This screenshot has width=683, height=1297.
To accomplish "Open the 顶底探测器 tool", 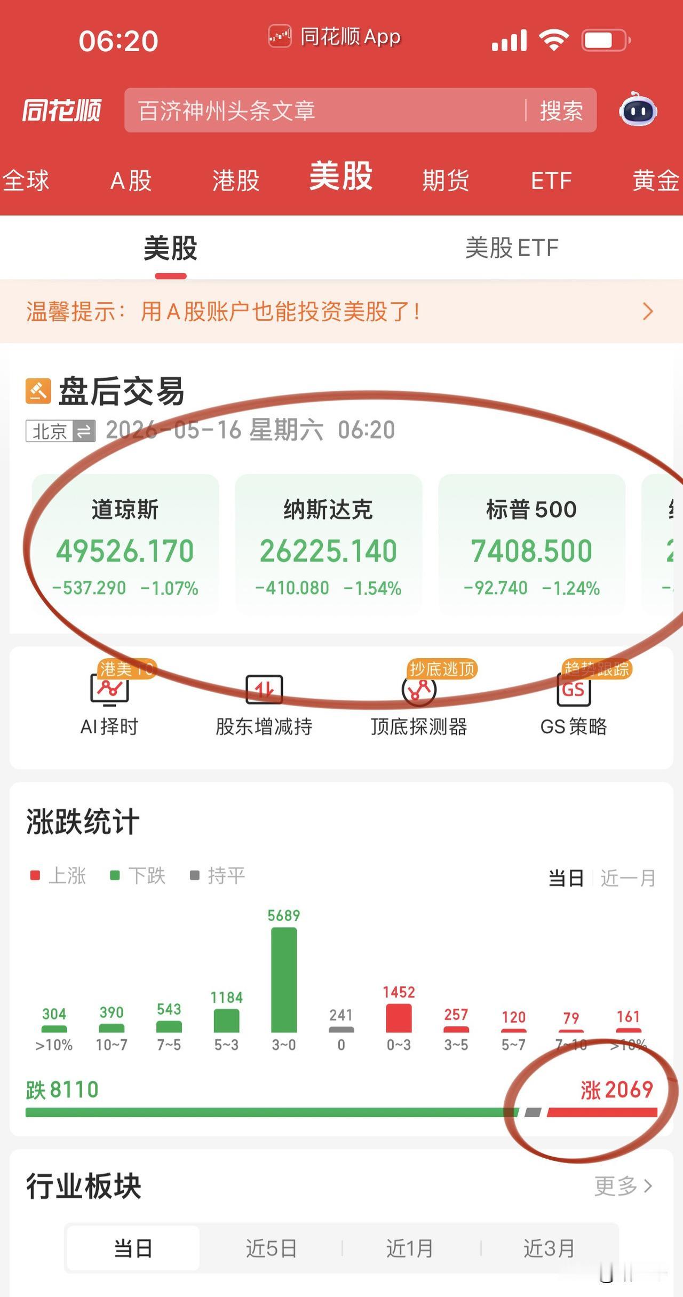I will 419,705.
